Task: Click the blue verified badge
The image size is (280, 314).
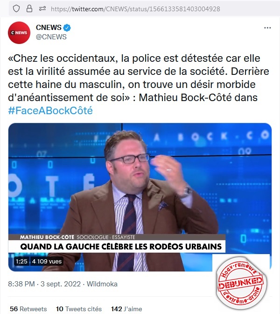Action: pos(67,28)
